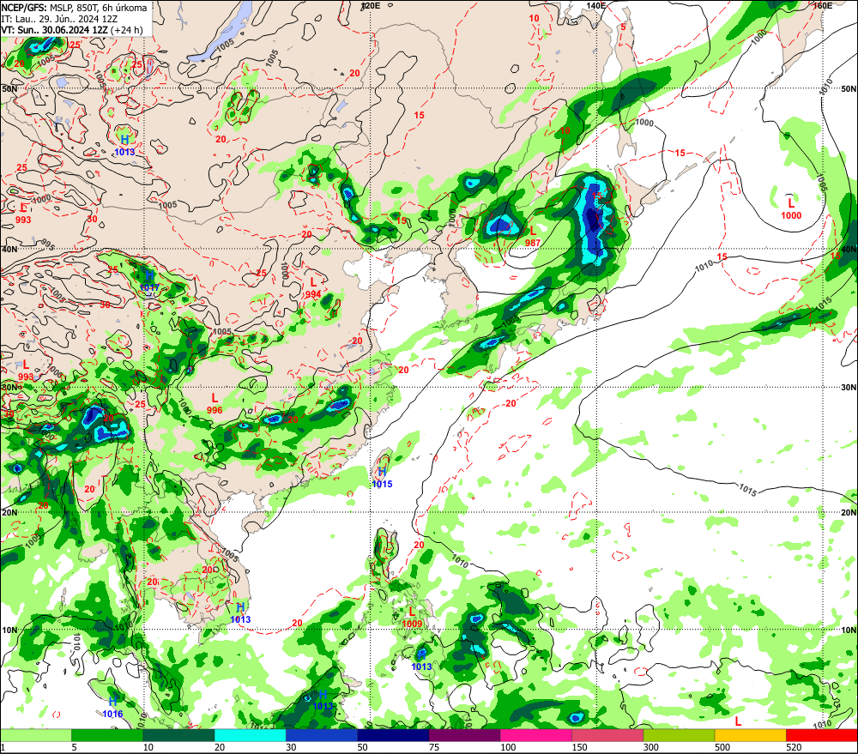Click the rose 150–300 mm legend swatch
858x754 pixels.
pyautogui.click(x=607, y=735)
